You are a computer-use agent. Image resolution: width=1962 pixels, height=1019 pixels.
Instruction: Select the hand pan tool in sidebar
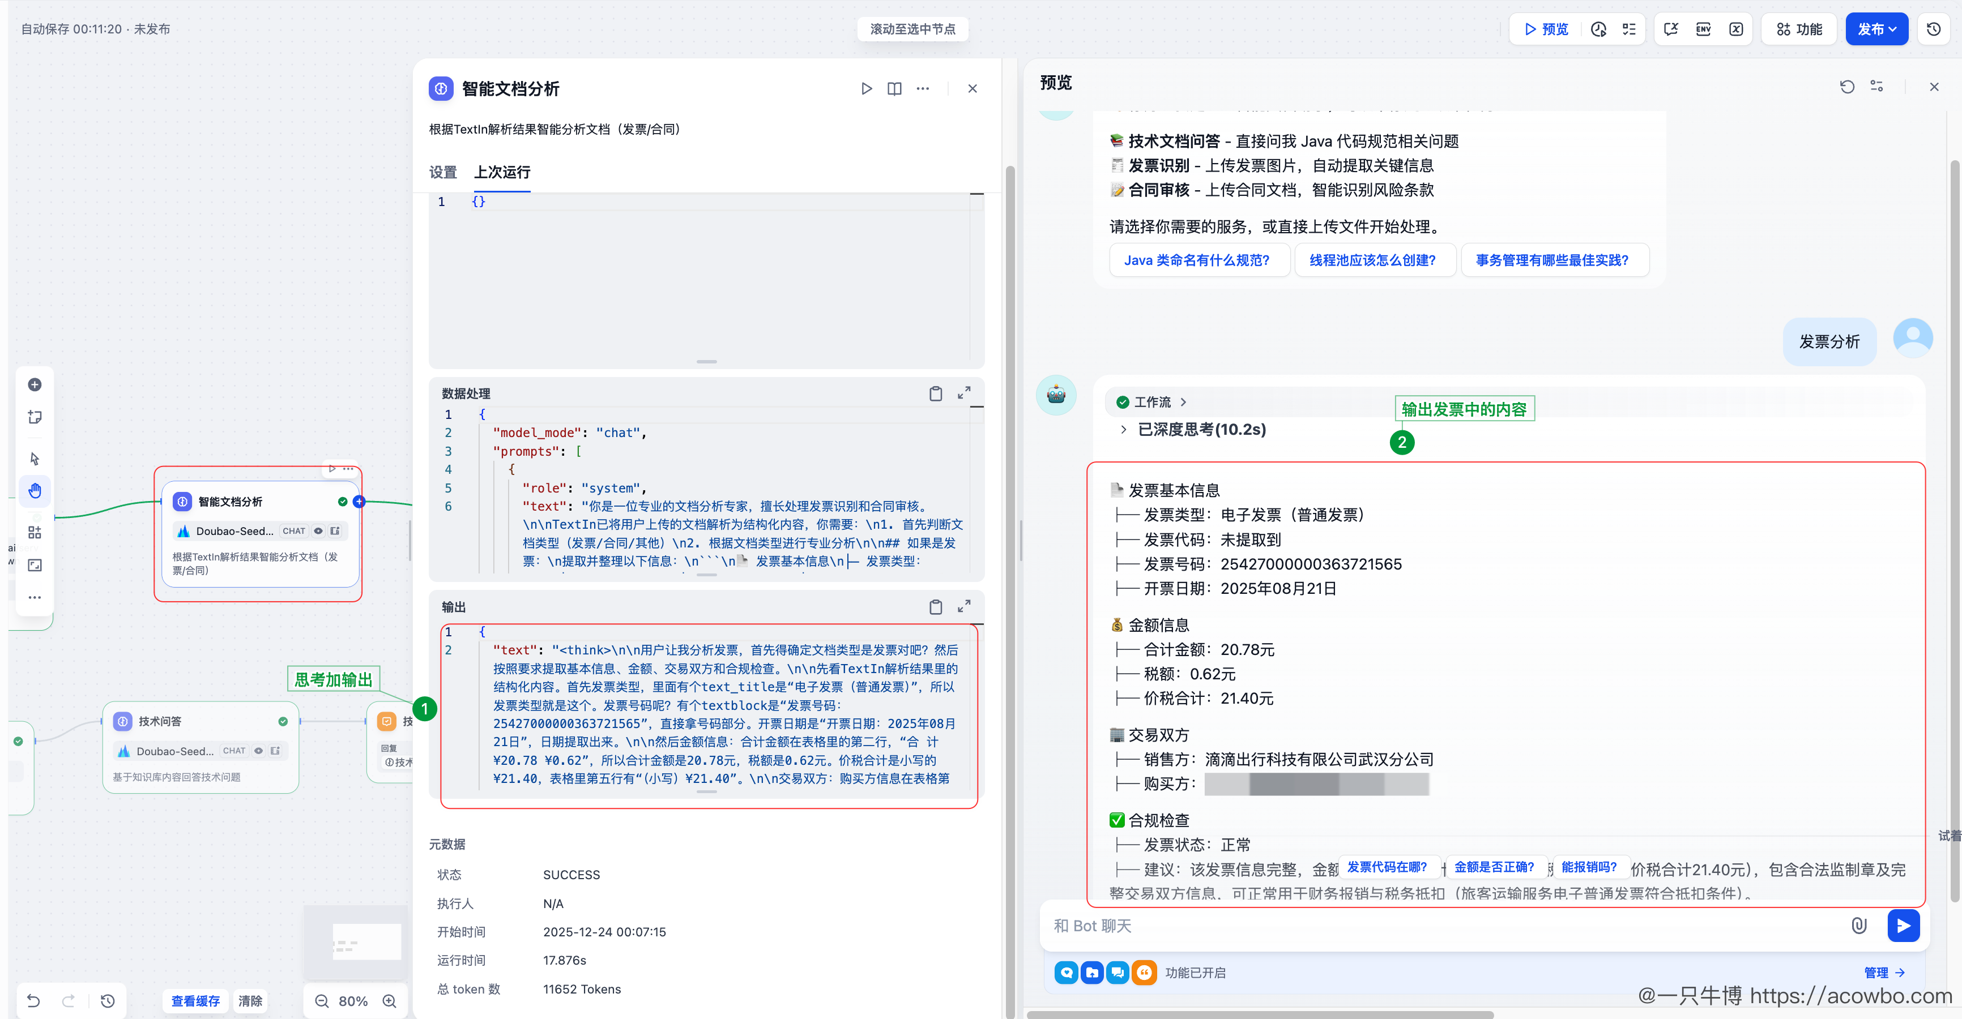point(35,491)
